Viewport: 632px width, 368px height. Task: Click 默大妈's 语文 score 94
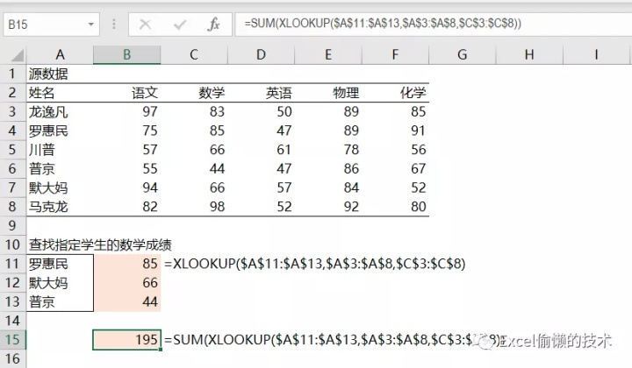[127, 188]
